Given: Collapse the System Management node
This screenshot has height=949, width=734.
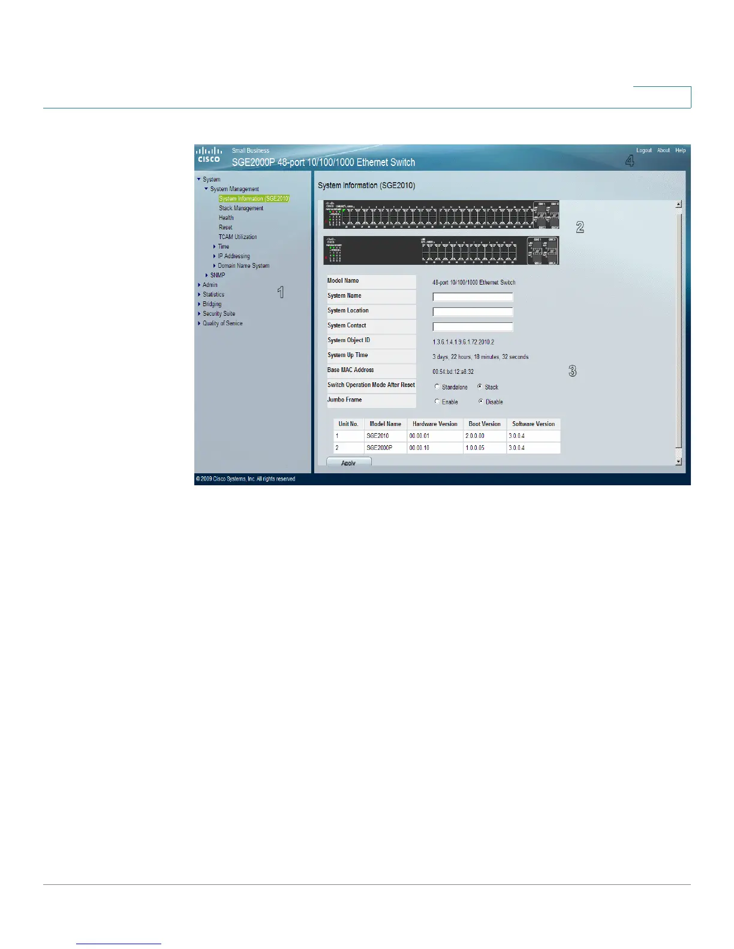Looking at the screenshot, I should pyautogui.click(x=206, y=189).
